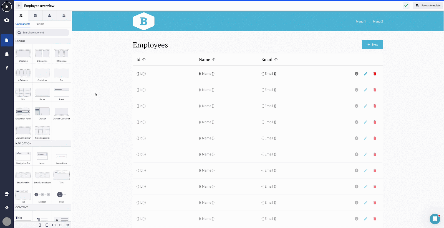Sort the table by the Id column arrow
This screenshot has width=444, height=228.
[x=144, y=59]
